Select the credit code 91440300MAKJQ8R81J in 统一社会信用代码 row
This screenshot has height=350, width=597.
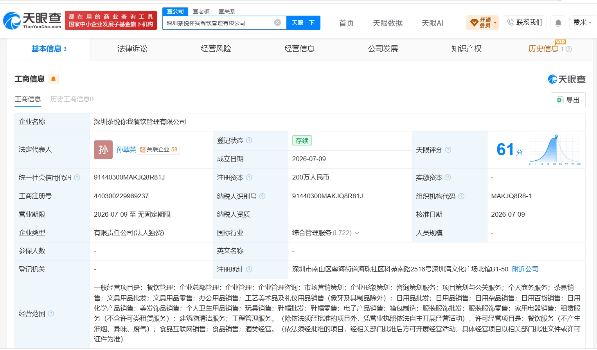tap(129, 178)
